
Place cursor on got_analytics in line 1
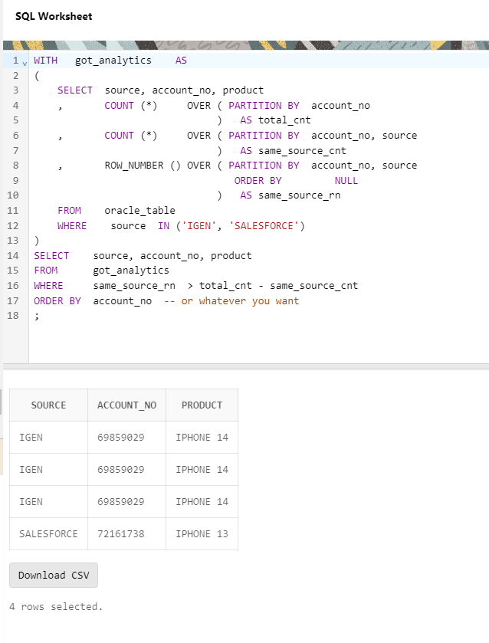pos(113,60)
